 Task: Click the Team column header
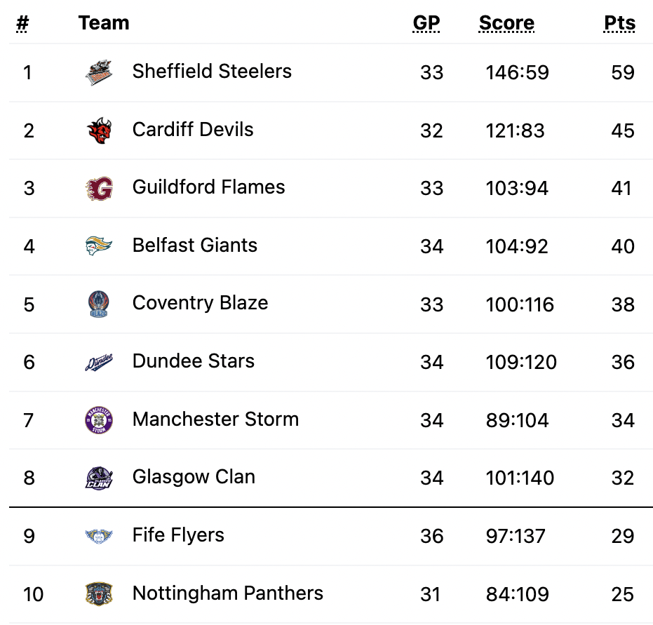[x=104, y=22]
